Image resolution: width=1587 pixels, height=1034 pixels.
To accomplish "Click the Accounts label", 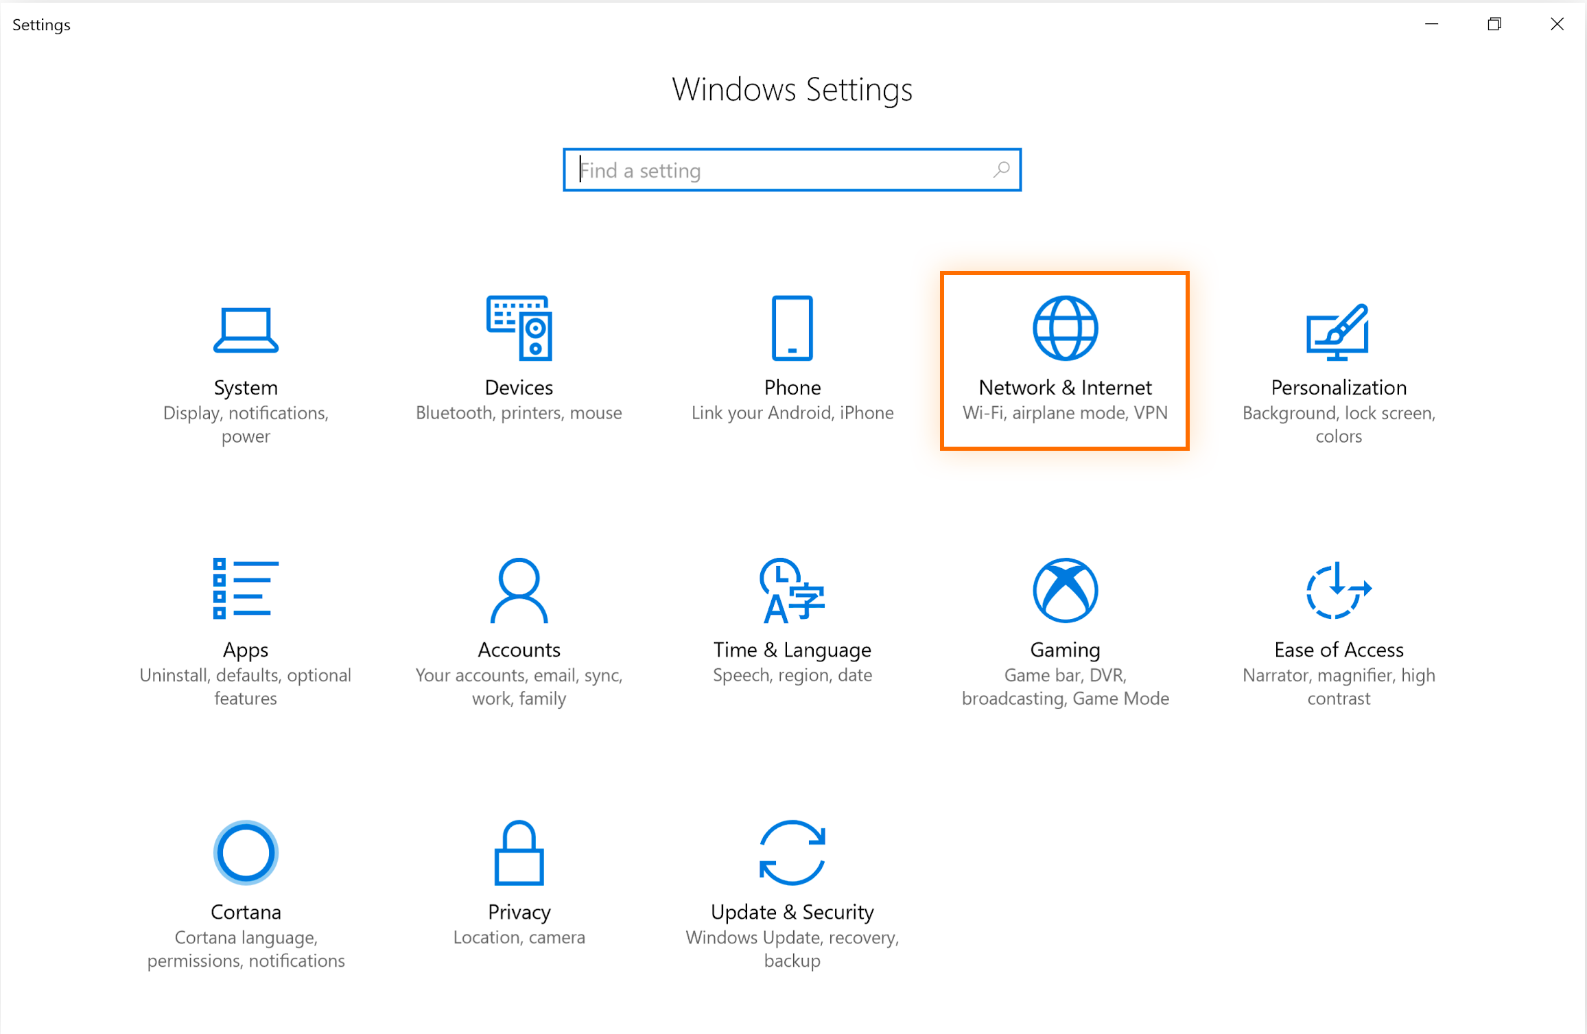I will (x=519, y=650).
